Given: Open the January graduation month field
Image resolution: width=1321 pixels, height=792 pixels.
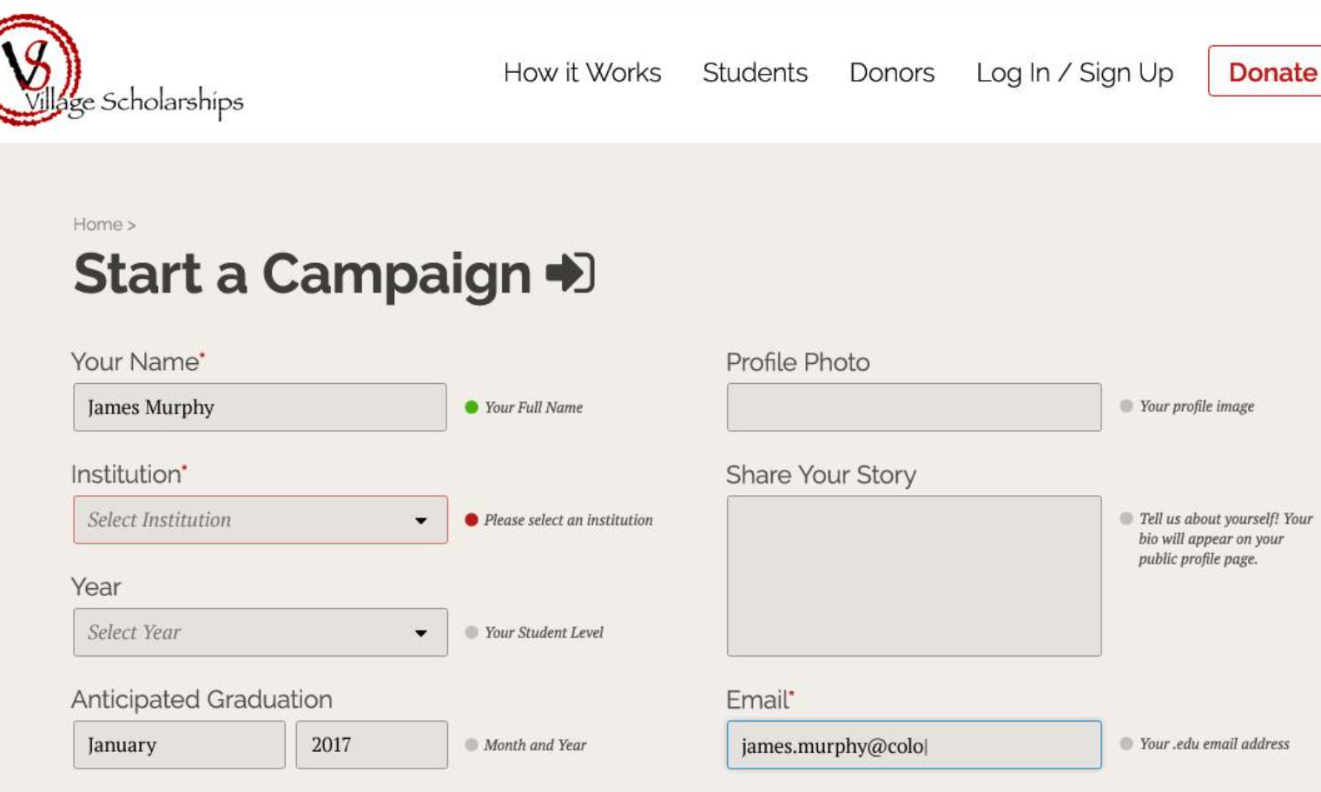Looking at the screenshot, I should click(x=179, y=745).
